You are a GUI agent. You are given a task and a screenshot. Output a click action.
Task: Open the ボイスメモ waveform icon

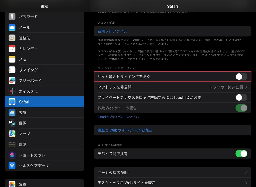[x=12, y=91]
